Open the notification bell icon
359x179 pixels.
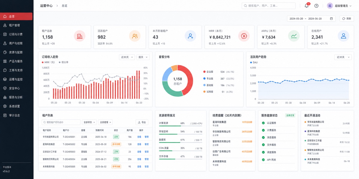[306, 6]
